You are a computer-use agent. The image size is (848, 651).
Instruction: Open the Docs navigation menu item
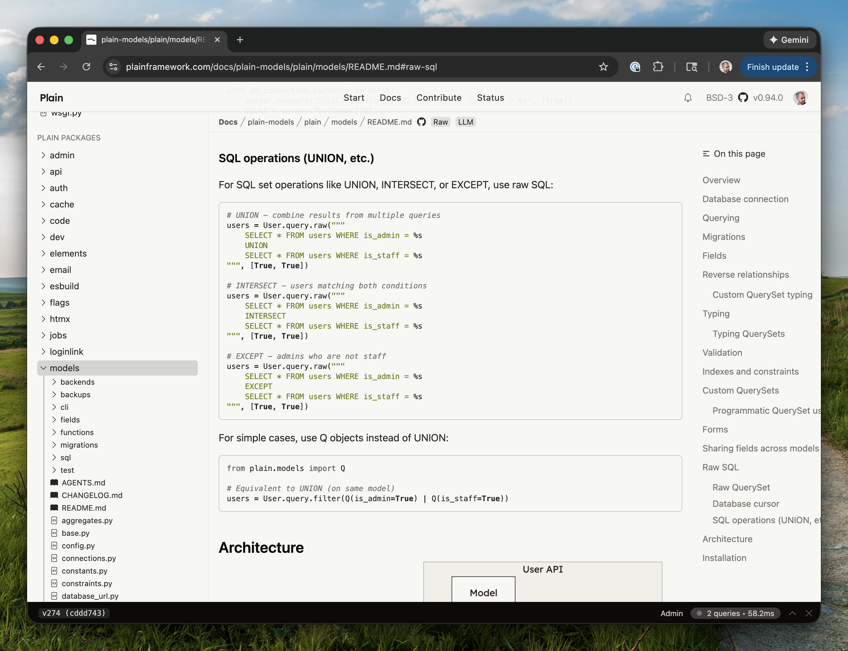pyautogui.click(x=390, y=98)
